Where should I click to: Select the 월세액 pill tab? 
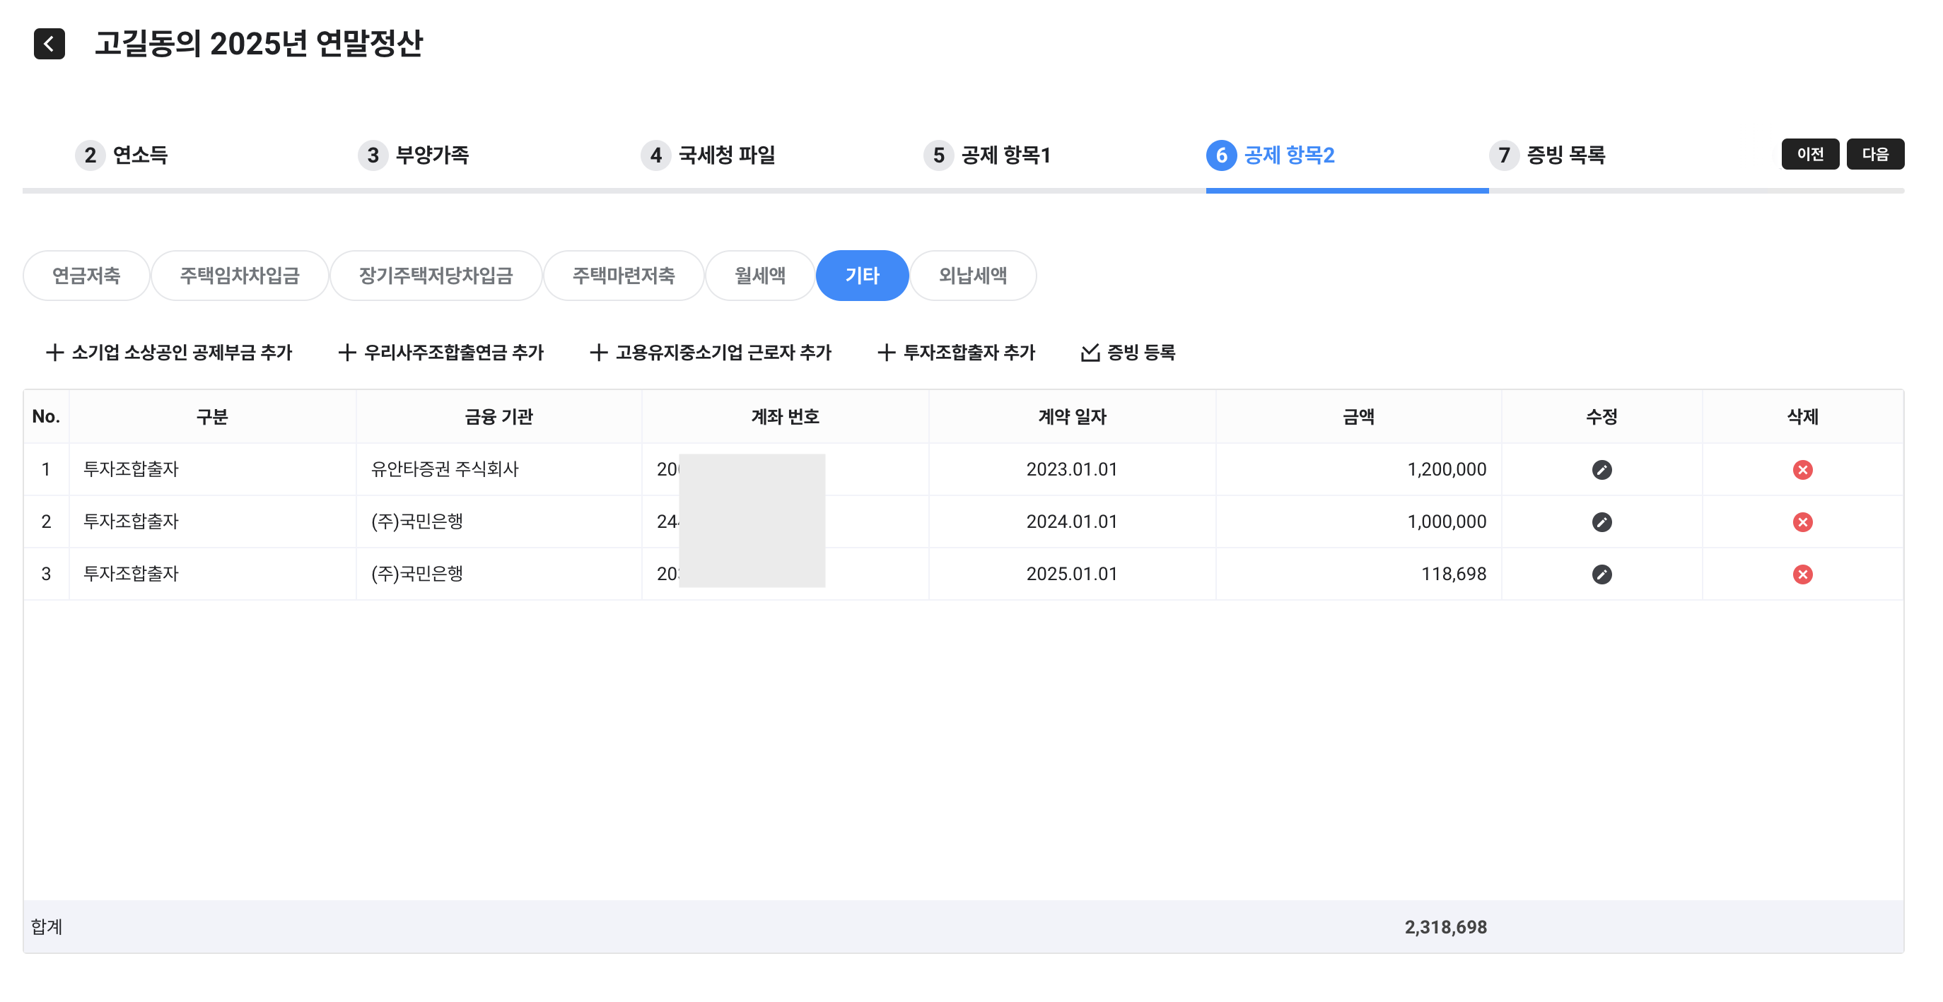(x=759, y=275)
